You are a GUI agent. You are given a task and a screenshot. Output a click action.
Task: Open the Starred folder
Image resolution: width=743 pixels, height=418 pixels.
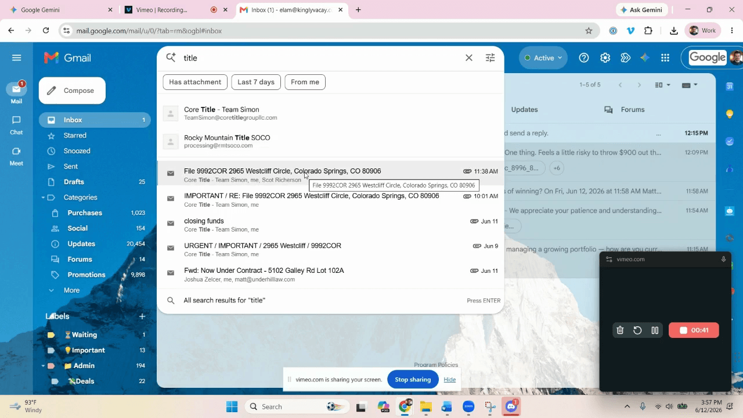[75, 135]
